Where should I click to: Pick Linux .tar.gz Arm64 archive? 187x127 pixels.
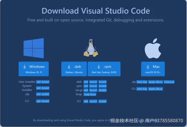tap(102, 90)
